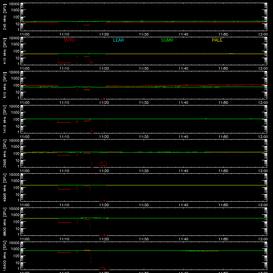Click the 1000 tick label on the 410 MHz plot
Viewport: 273px width, 273px height.
[x=15, y=44]
